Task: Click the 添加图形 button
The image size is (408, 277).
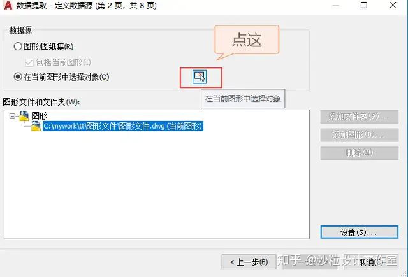Action: [360, 135]
